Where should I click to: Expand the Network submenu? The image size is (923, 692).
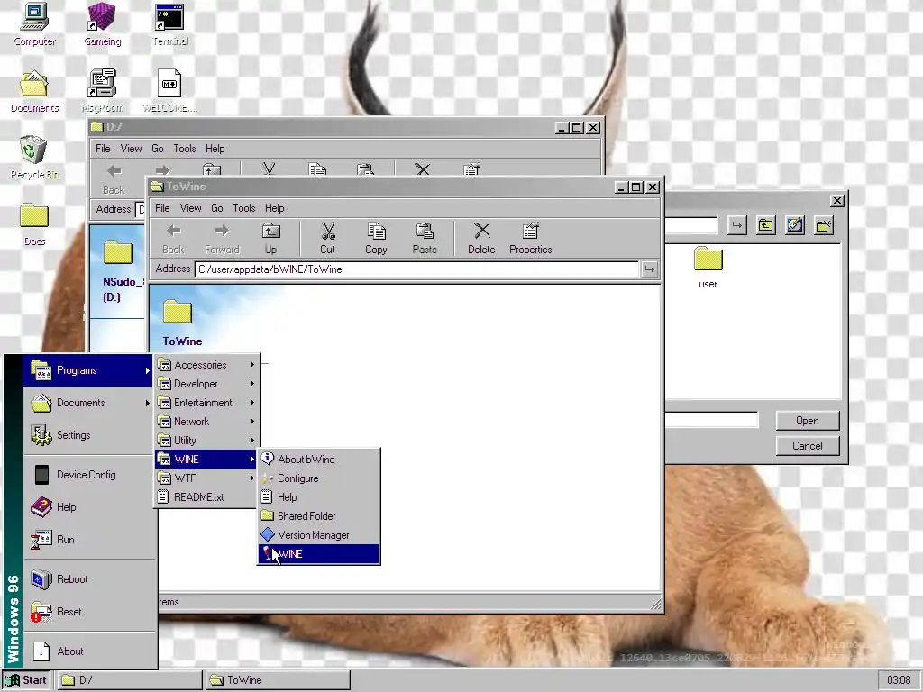pyautogui.click(x=206, y=422)
